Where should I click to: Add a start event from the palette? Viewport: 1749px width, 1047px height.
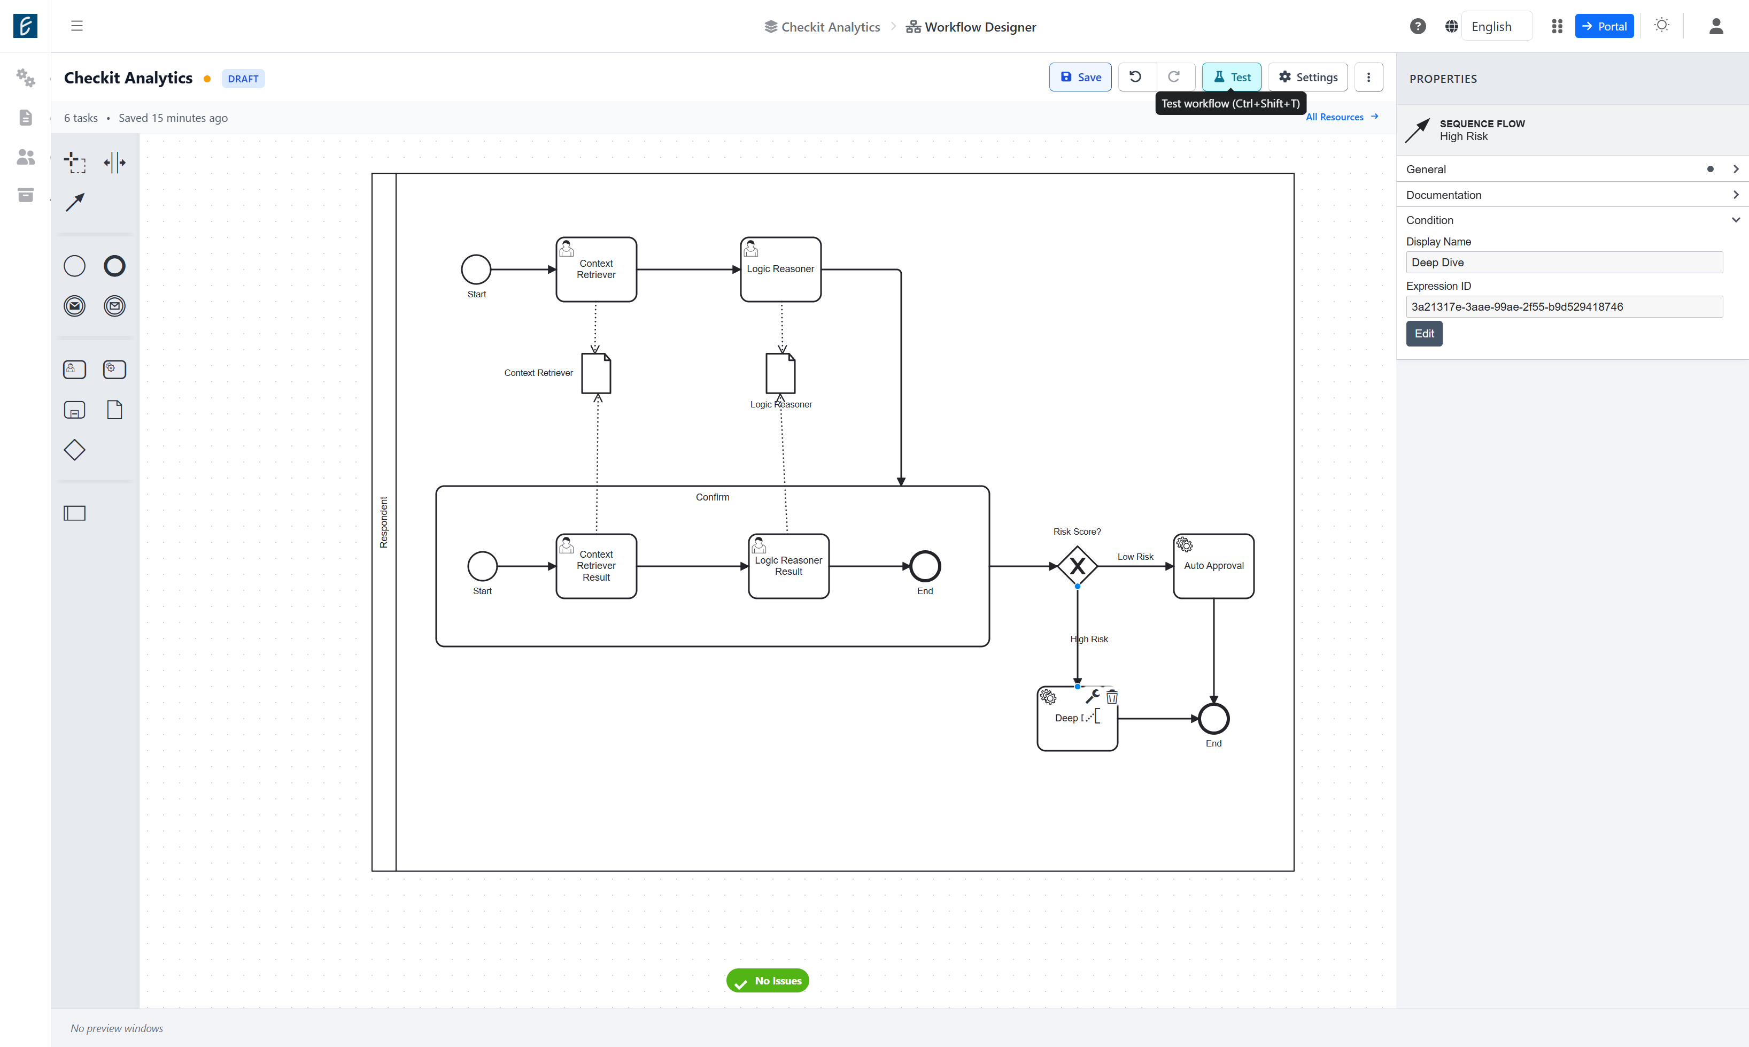point(75,266)
